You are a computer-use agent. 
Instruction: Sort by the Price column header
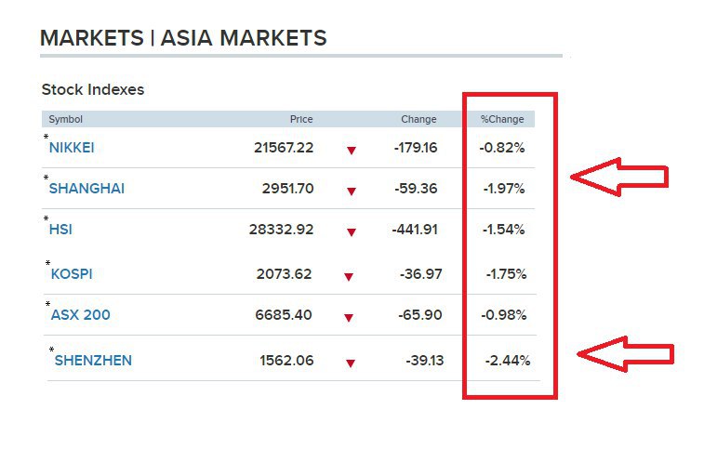point(301,119)
